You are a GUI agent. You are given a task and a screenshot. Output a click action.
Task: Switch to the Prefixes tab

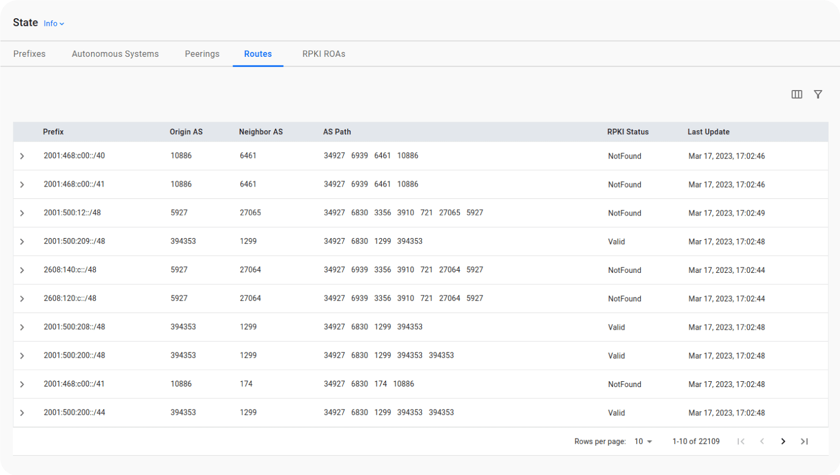pyautogui.click(x=29, y=54)
